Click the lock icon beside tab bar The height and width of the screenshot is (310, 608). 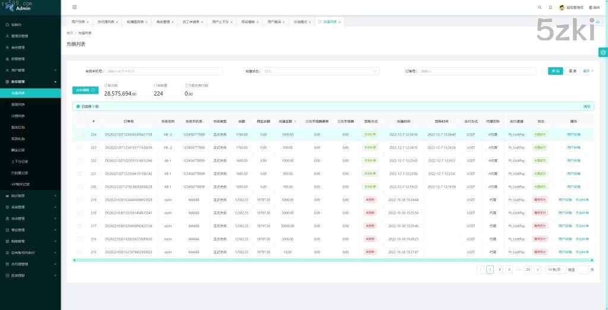click(x=598, y=21)
